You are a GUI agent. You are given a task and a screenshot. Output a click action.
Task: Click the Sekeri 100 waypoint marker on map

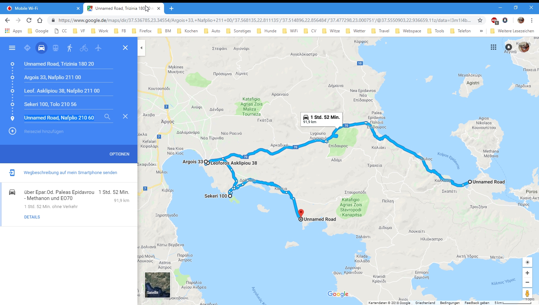pyautogui.click(x=230, y=196)
